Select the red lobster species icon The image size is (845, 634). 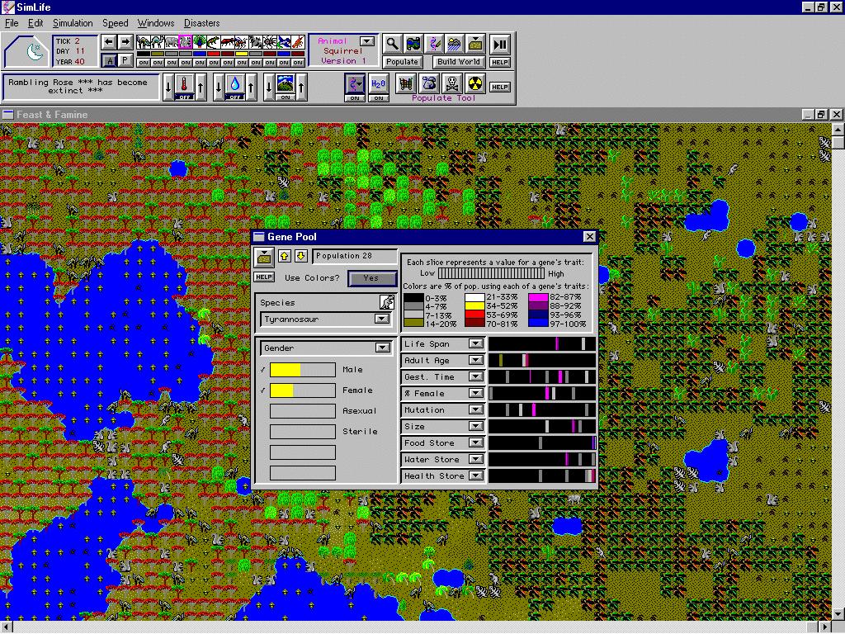click(x=297, y=42)
